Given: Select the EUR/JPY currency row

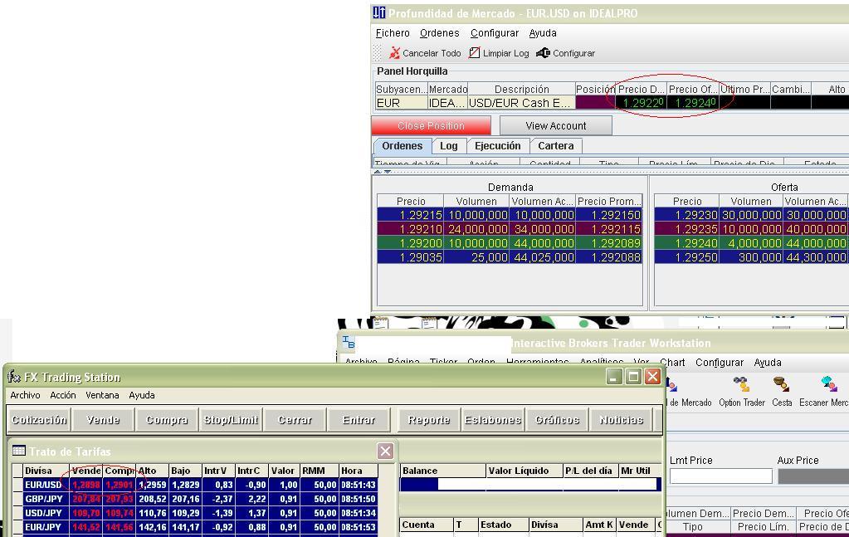Looking at the screenshot, I should point(195,527).
